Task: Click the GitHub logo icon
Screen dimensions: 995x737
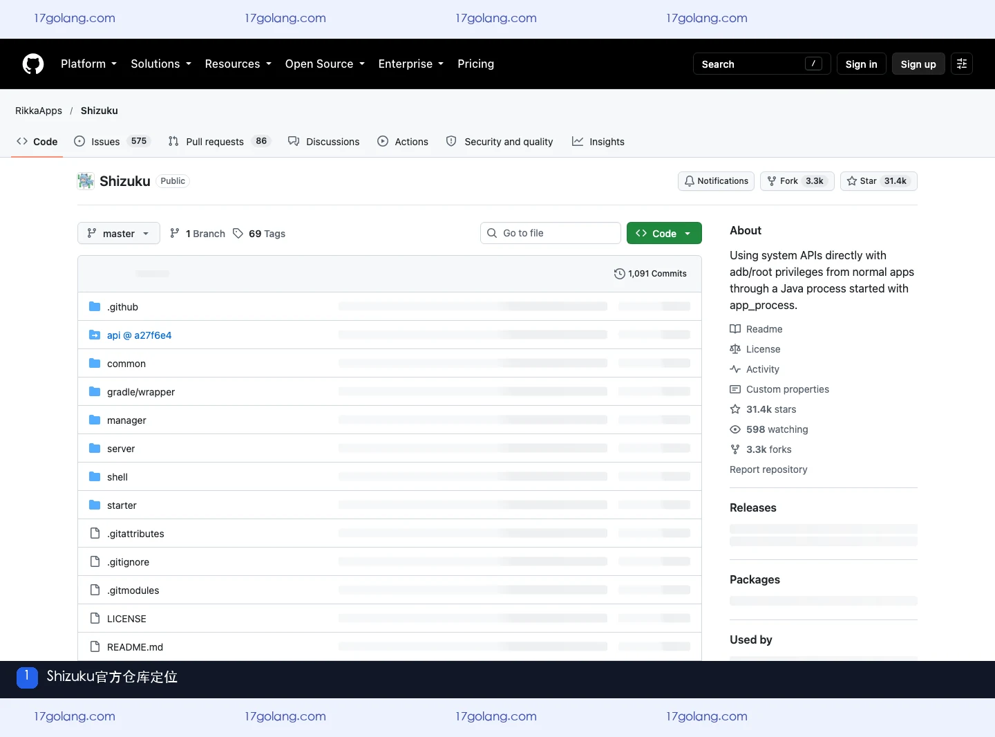Action: click(33, 64)
